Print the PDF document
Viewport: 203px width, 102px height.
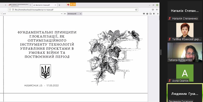[147, 14]
